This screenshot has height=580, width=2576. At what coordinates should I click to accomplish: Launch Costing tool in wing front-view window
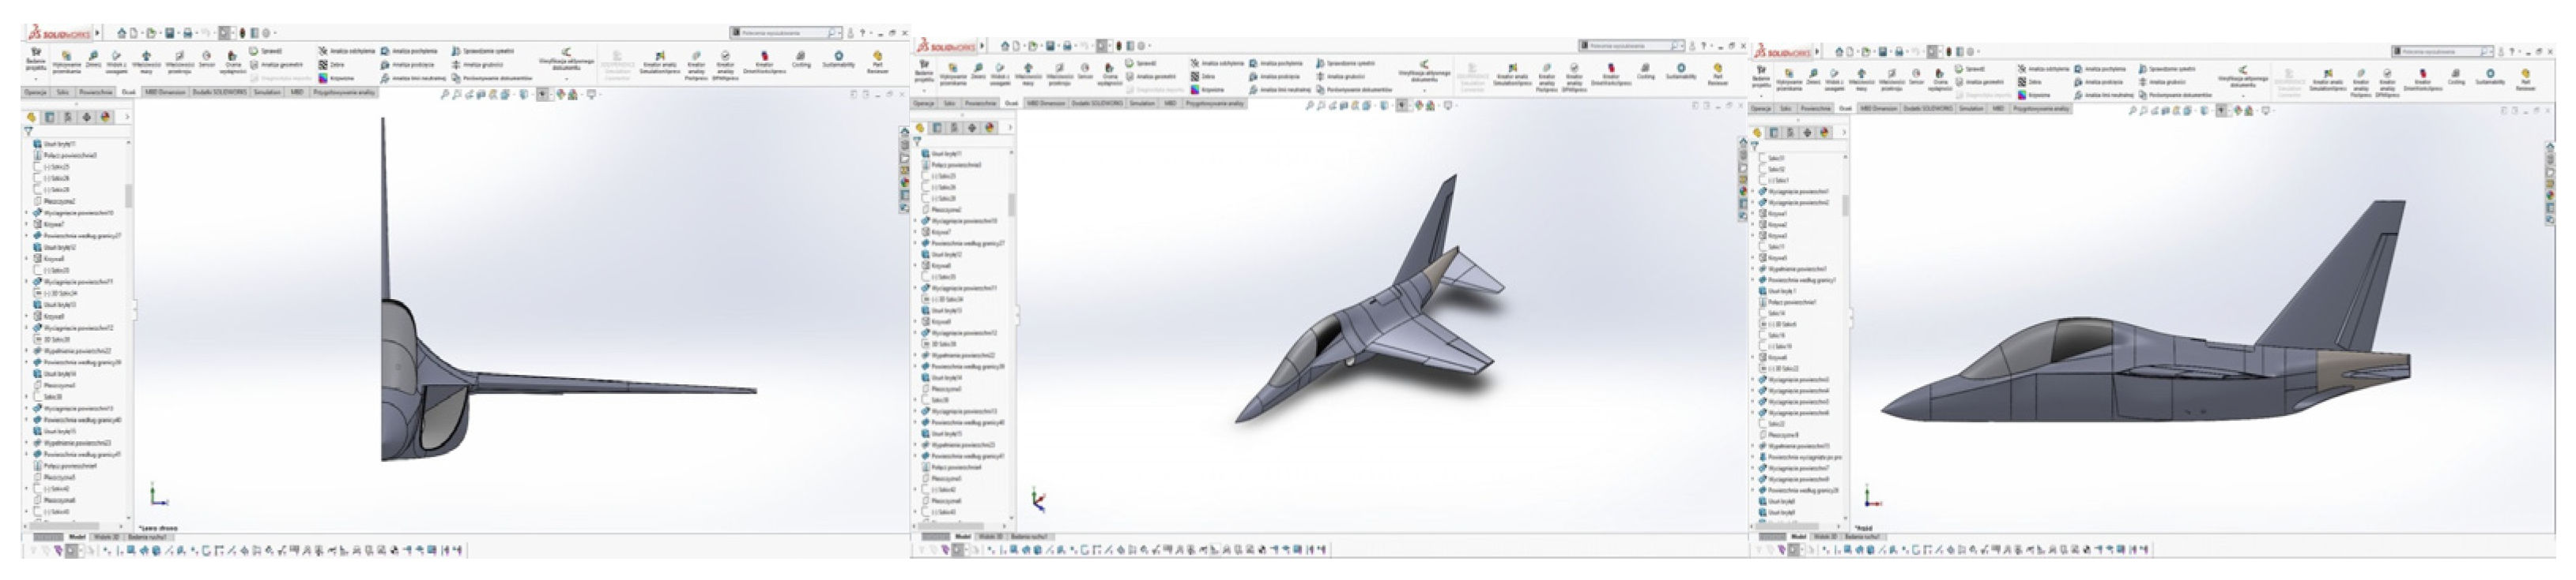(x=801, y=60)
